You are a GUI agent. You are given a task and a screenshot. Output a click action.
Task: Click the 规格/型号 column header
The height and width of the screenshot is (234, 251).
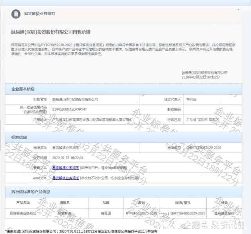183,203
